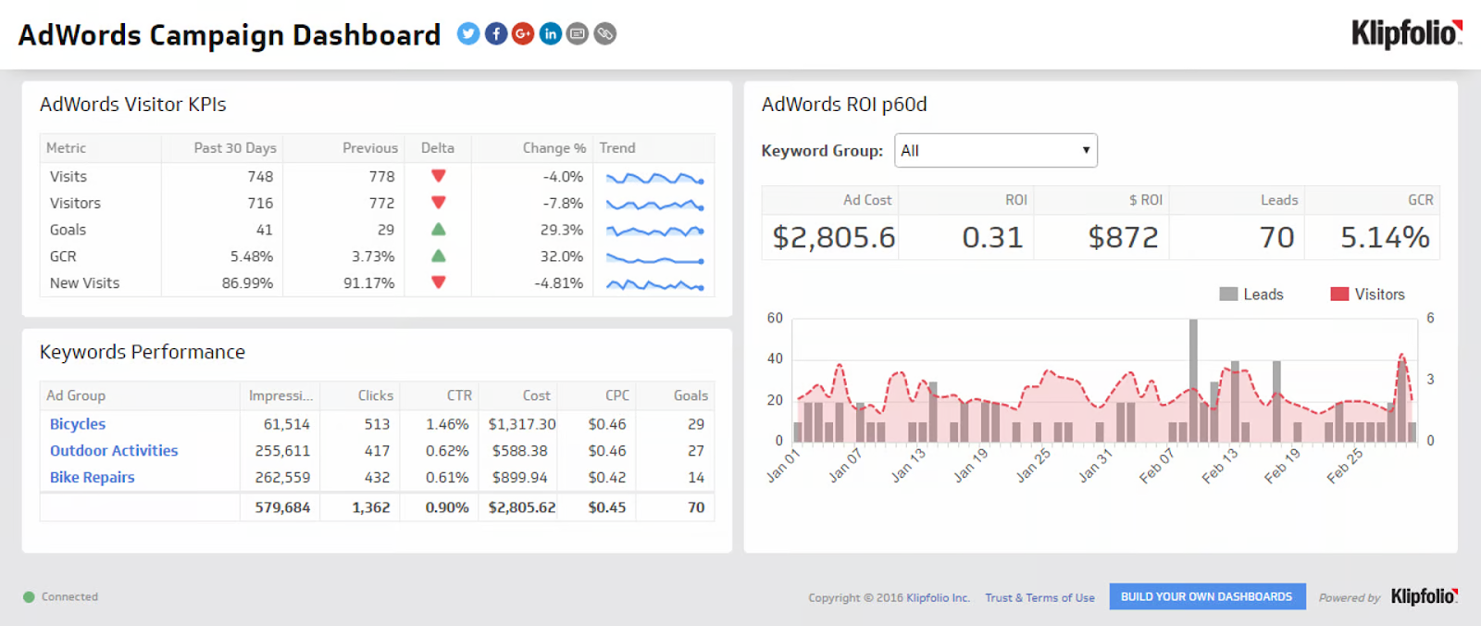1481x626 pixels.
Task: Click the Keywords Performance title
Action: tap(143, 352)
